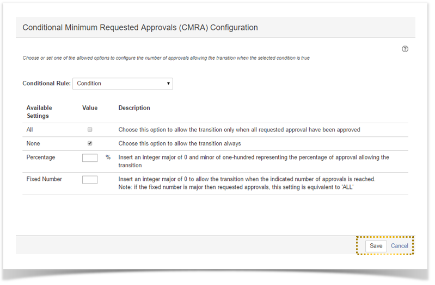The image size is (435, 285).
Task: Select the Available Settings column header
Action: [x=39, y=112]
